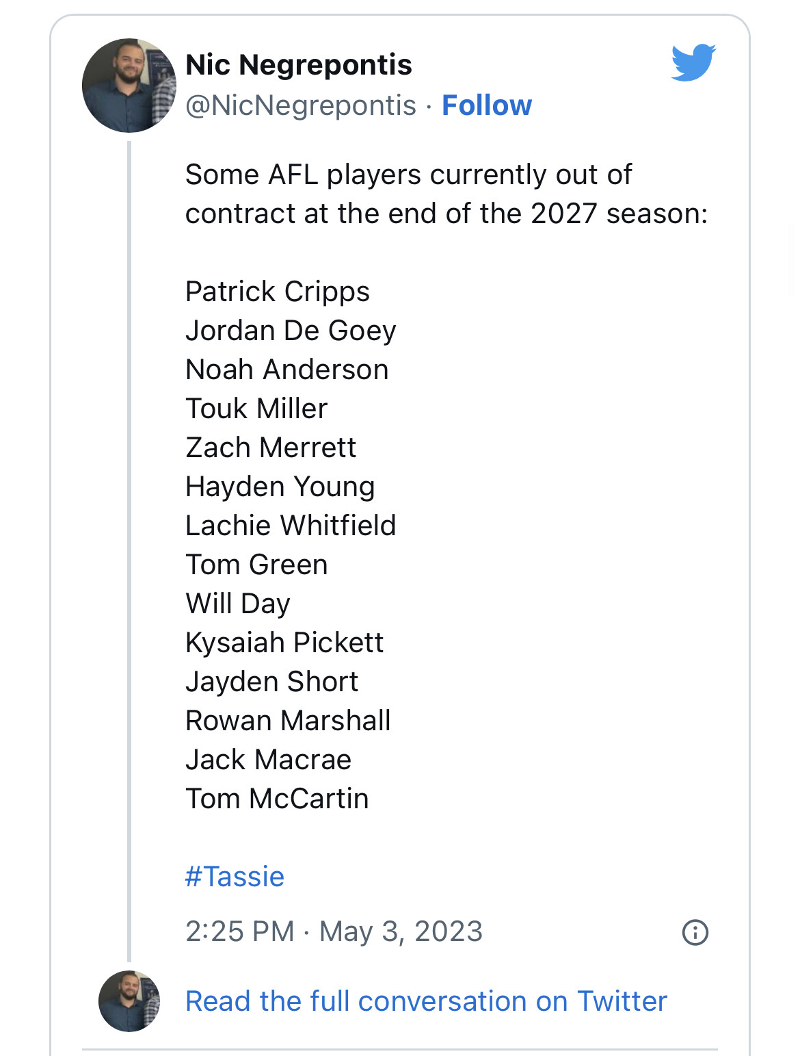Click the Patrick Cripps line

pyautogui.click(x=278, y=292)
